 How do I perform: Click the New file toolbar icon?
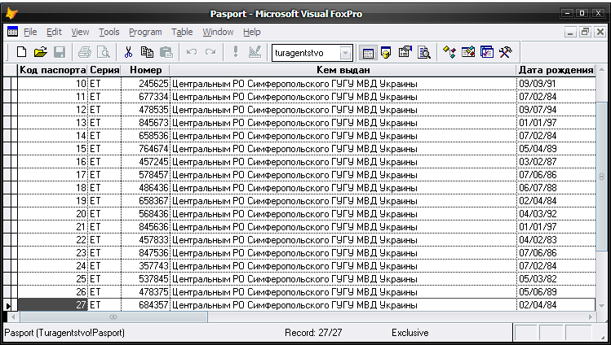21,52
